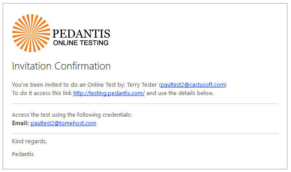Click the divider line above Kind regards
Viewport: 291px width, 172px height.
[x=145, y=134]
